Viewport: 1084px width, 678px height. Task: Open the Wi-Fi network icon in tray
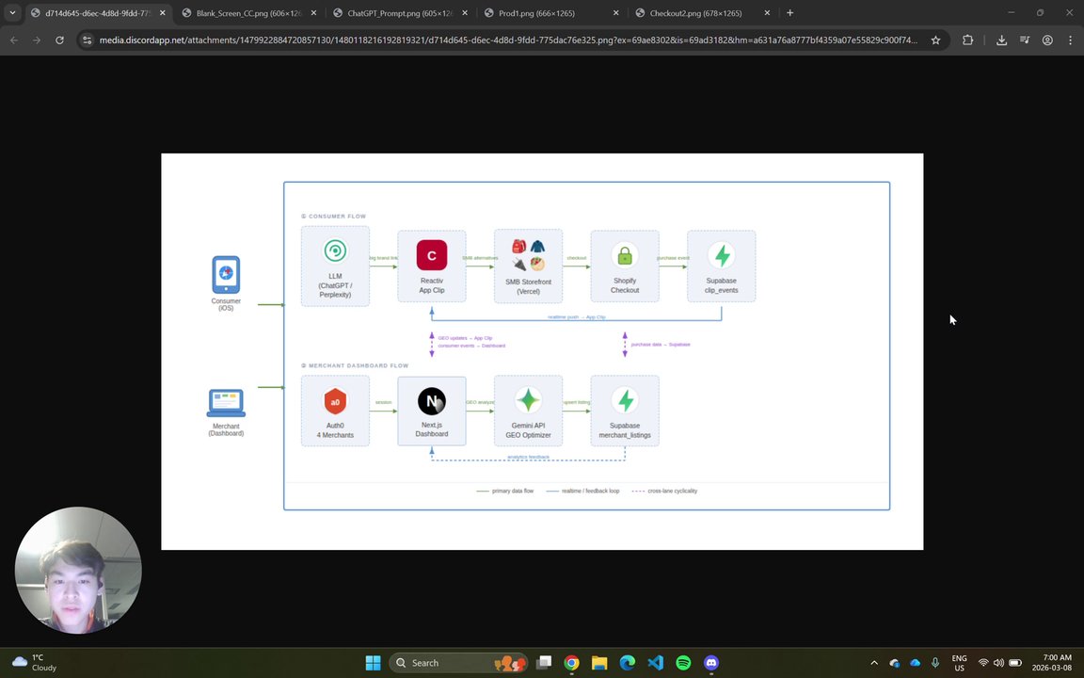(x=983, y=663)
